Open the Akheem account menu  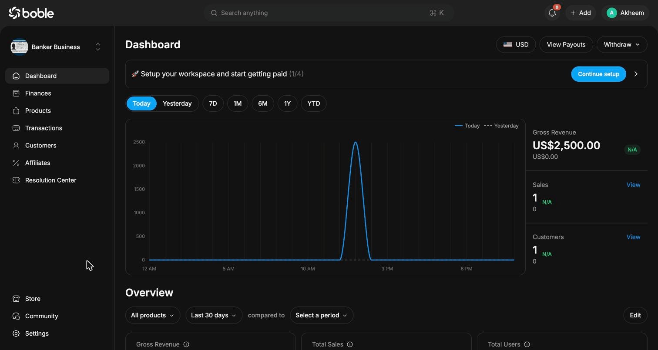(625, 13)
